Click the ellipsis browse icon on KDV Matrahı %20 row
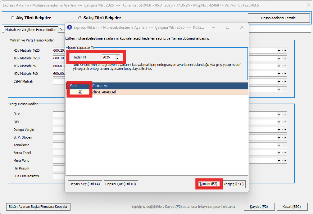Viewport: 313px width, 214px height. click(284, 50)
